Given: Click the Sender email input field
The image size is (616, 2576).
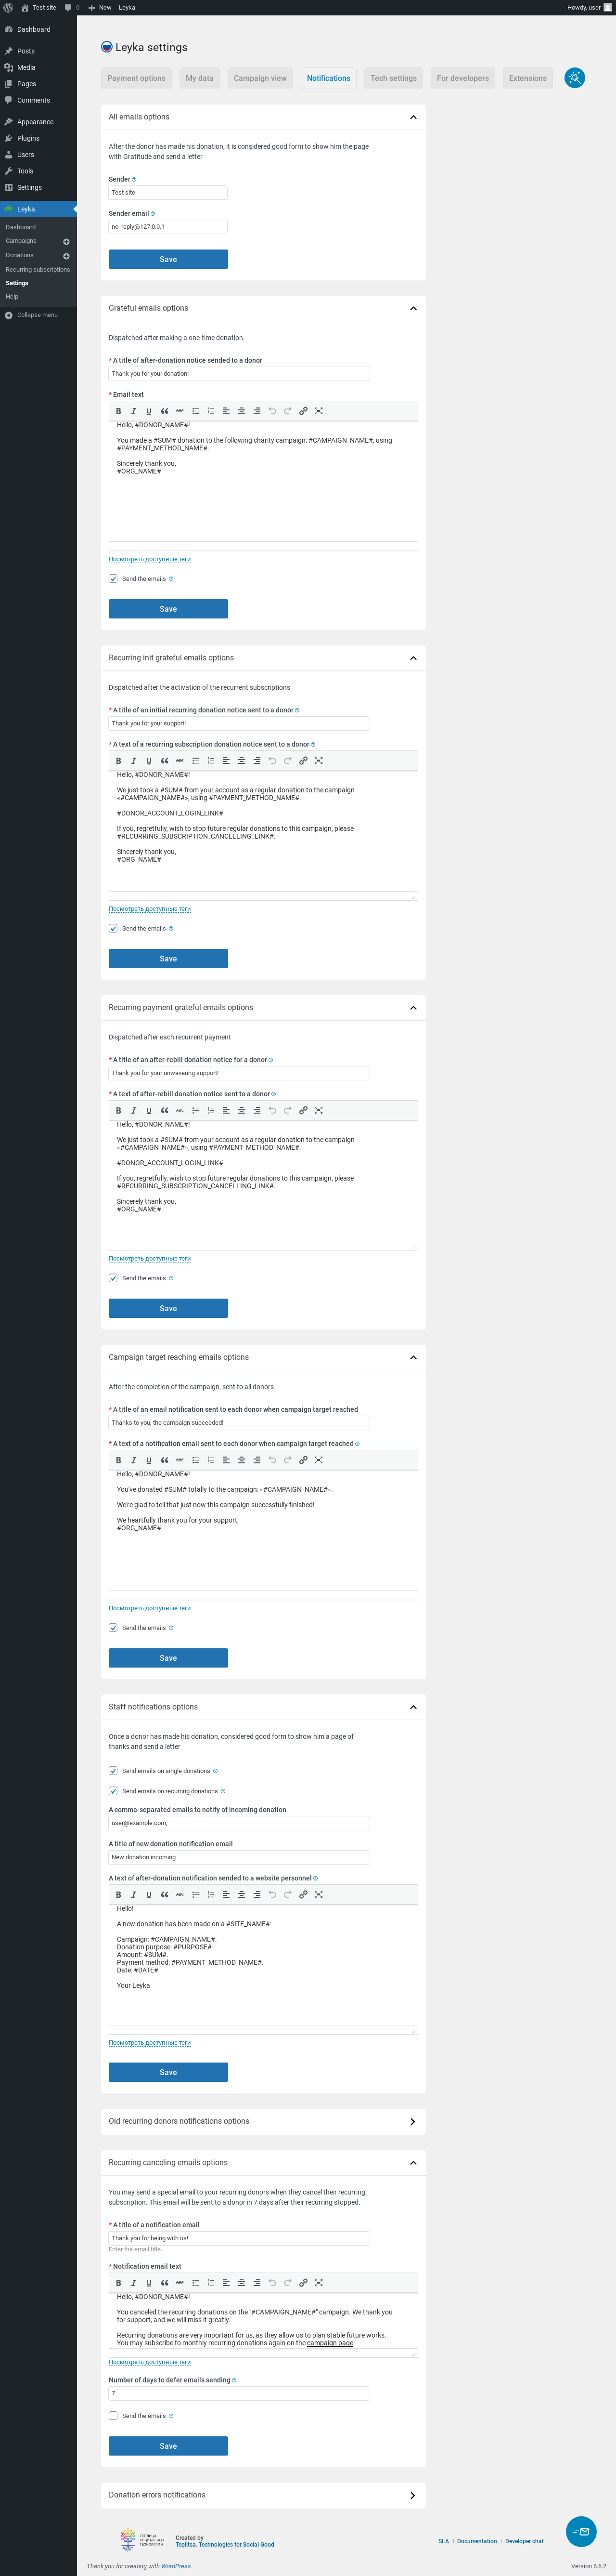Looking at the screenshot, I should 168,227.
